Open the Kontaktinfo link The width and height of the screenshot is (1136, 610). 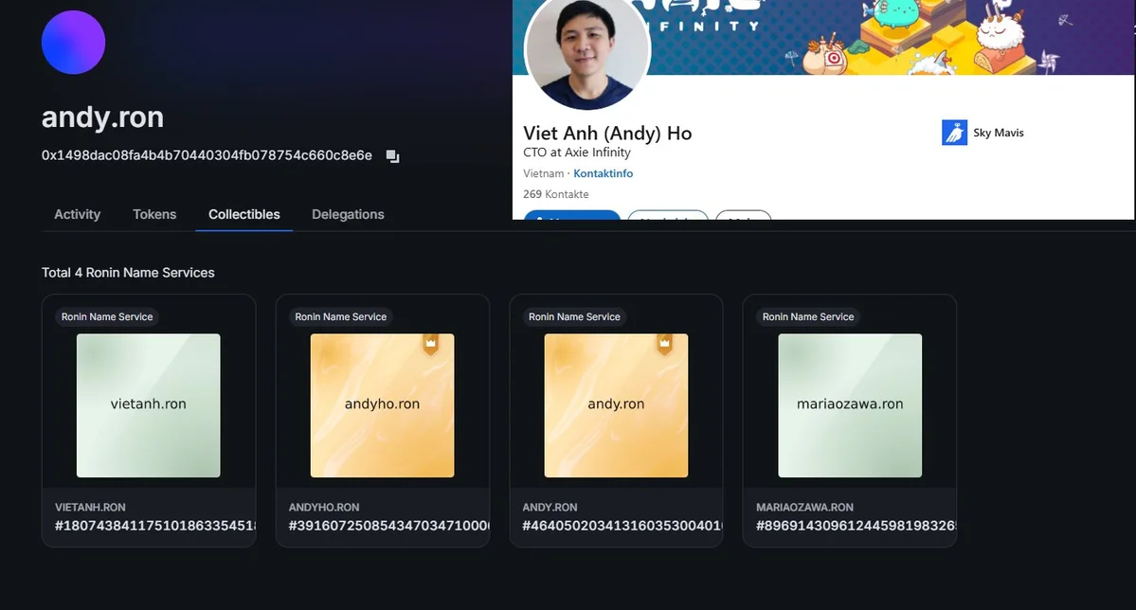click(x=603, y=173)
